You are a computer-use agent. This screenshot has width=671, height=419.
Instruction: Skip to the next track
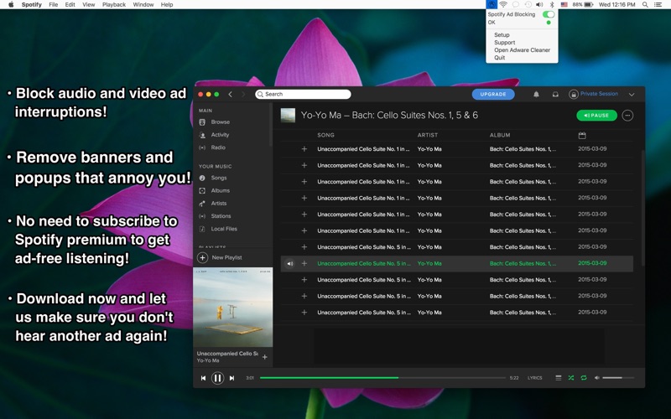(x=231, y=378)
